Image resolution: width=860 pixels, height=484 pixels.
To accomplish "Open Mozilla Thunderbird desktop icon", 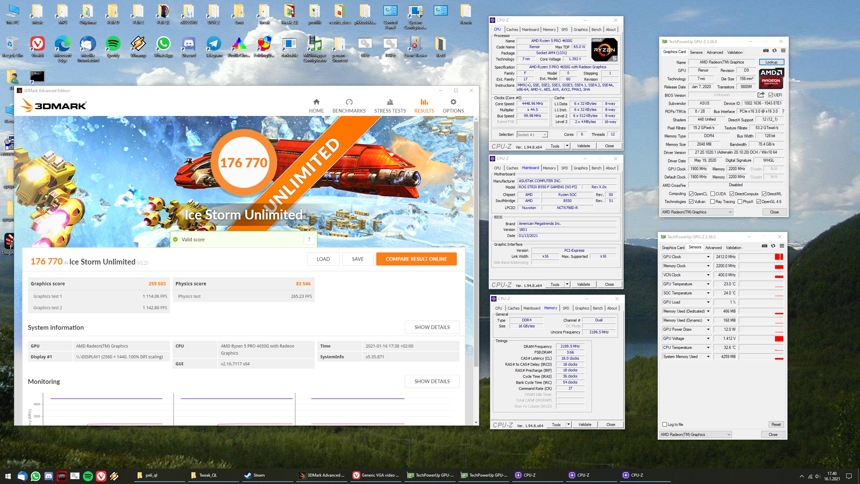I will (x=88, y=49).
